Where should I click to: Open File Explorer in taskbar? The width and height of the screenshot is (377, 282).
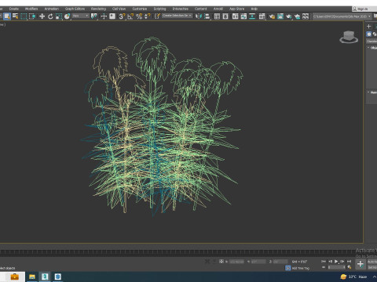(x=32, y=277)
